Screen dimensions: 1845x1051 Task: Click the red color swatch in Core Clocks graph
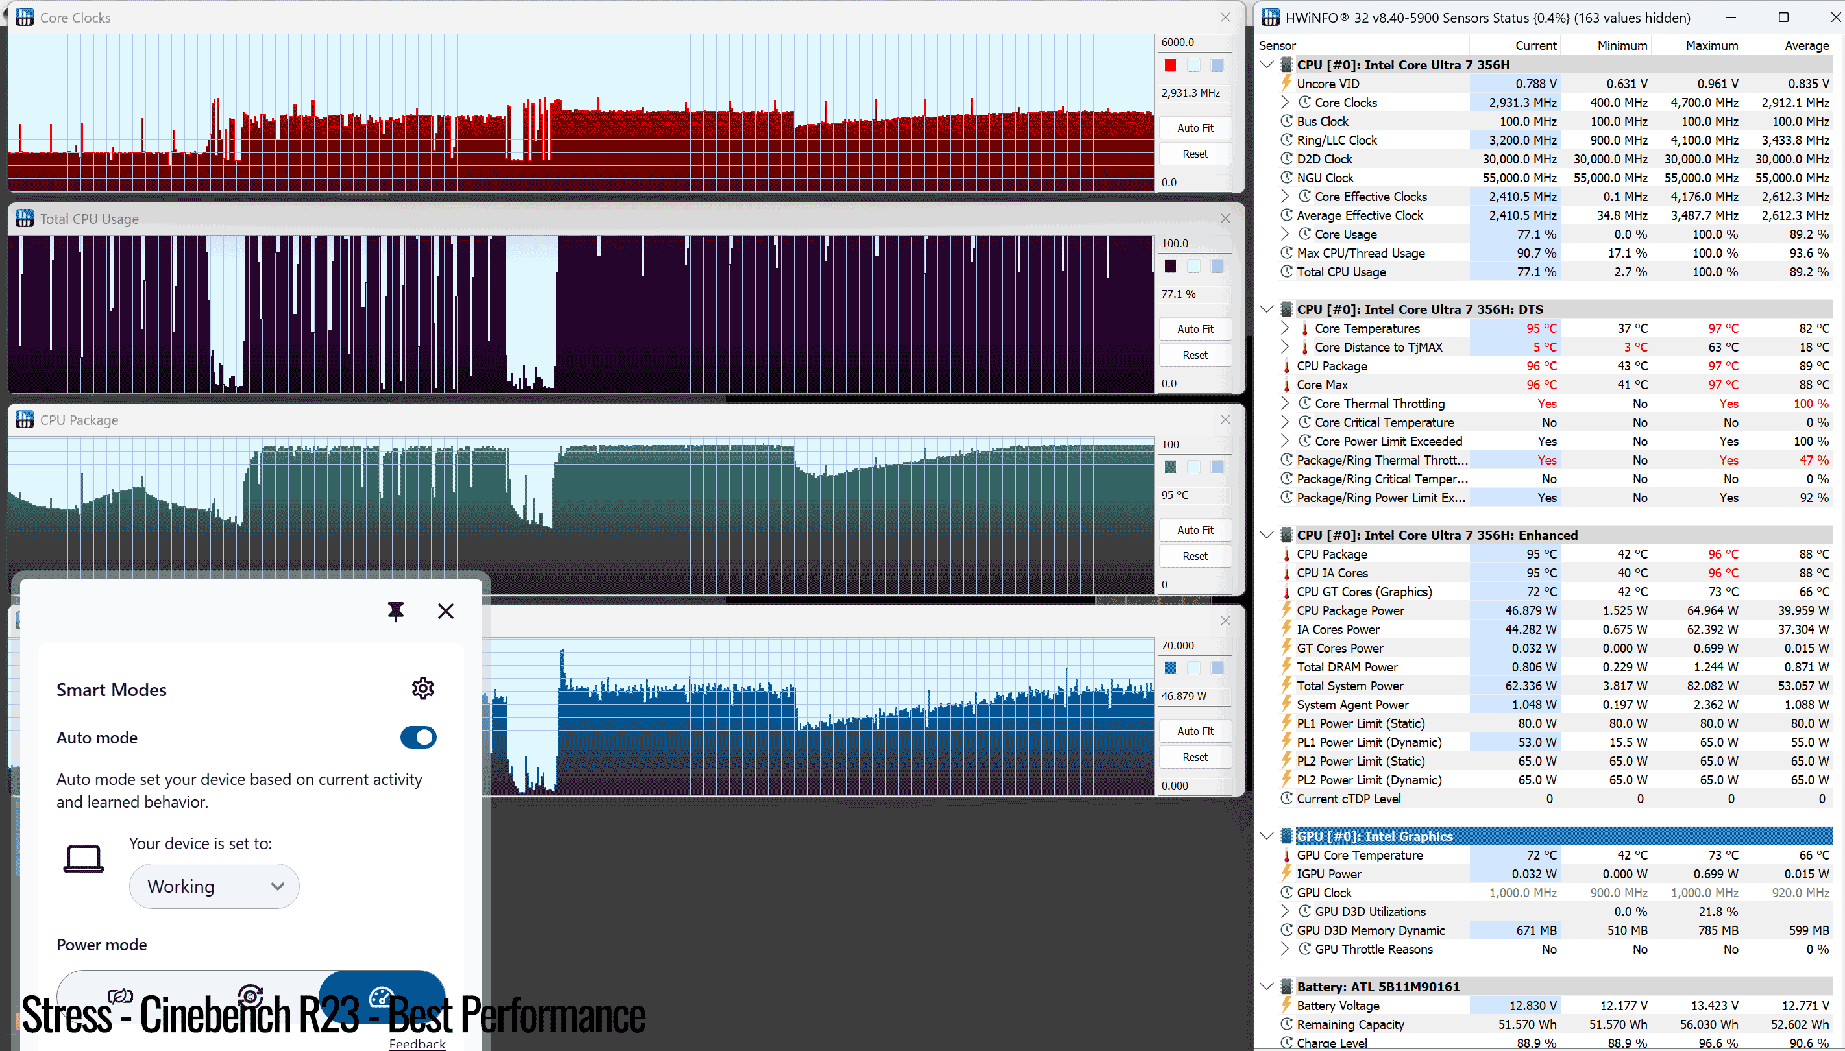click(1171, 65)
